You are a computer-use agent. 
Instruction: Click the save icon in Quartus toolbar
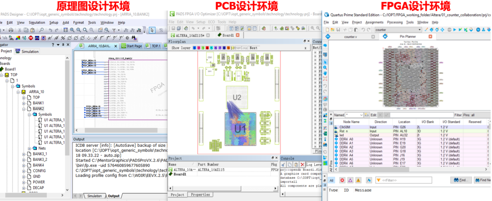[338, 30]
